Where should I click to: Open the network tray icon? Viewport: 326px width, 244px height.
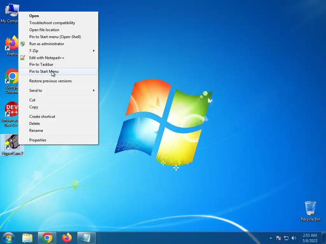pos(286,238)
